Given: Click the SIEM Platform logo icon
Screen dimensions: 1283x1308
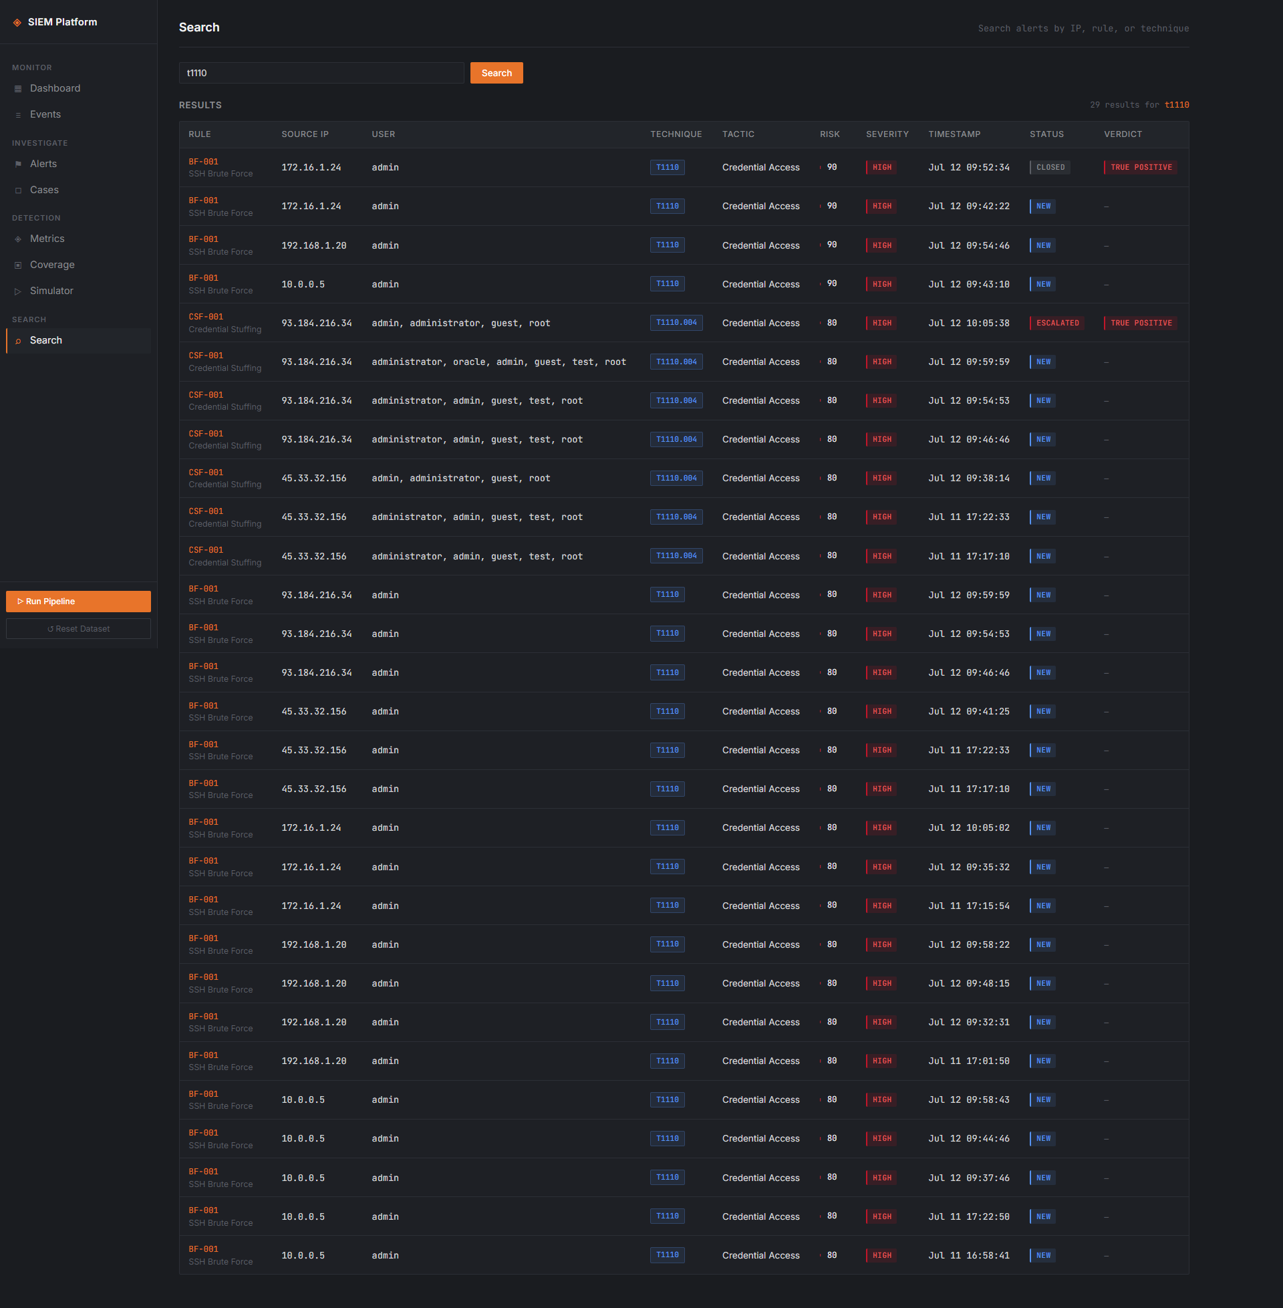Looking at the screenshot, I should pos(17,22).
